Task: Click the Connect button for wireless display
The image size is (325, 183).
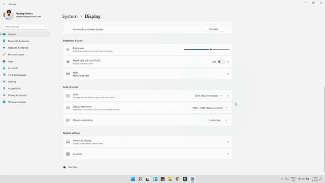Action: click(x=213, y=29)
